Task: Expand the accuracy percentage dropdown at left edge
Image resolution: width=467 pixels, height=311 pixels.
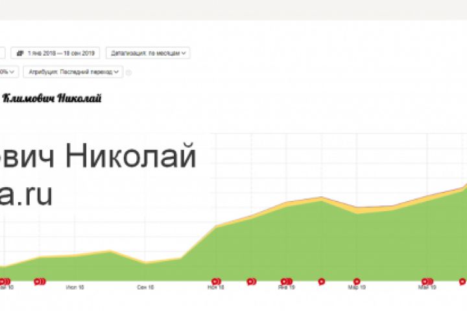Action: [8, 72]
